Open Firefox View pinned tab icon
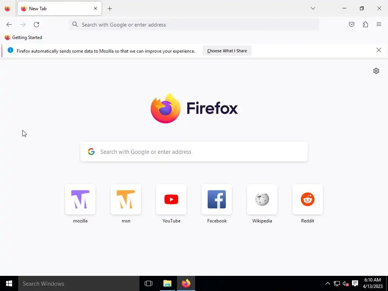The height and width of the screenshot is (291, 388). coord(8,8)
